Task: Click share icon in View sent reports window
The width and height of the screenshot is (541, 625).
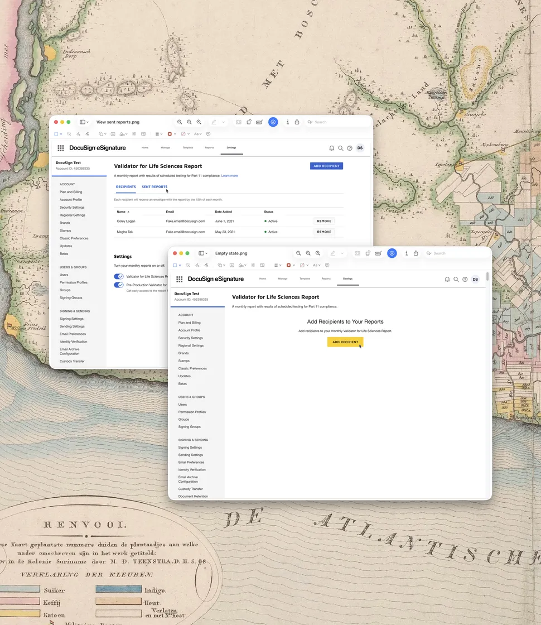Action: coord(297,122)
